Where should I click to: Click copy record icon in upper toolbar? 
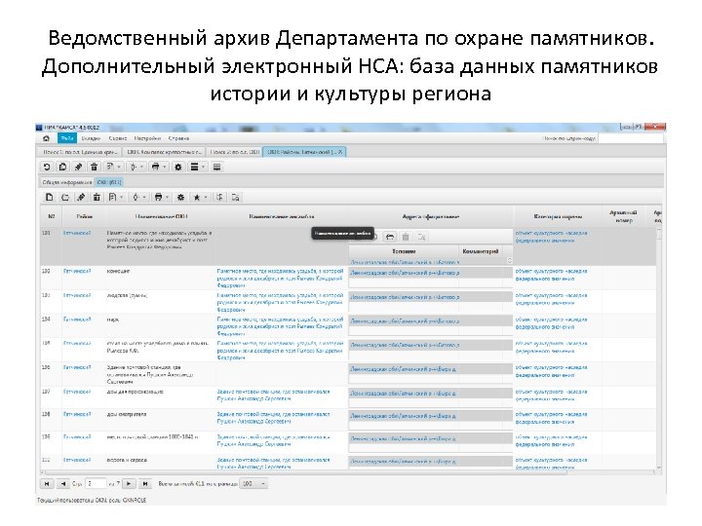click(62, 168)
